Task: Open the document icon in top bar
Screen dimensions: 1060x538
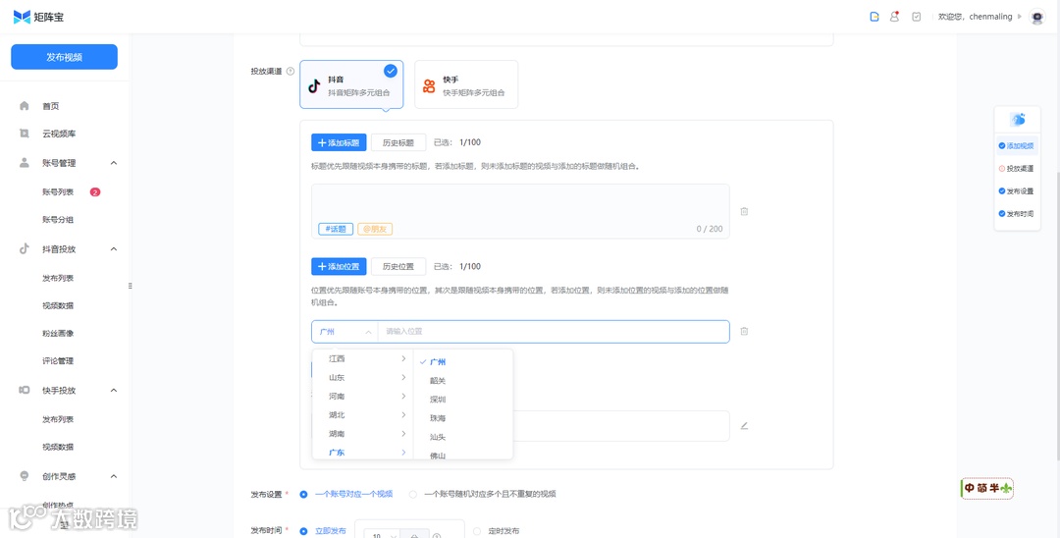Action: 874,17
